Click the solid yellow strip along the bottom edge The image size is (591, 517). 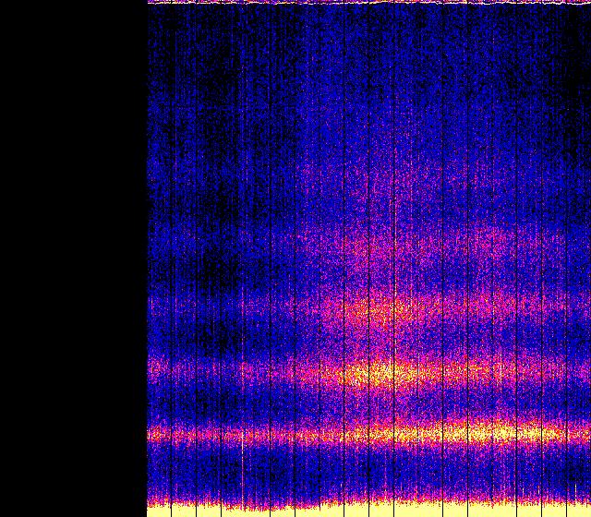pyautogui.click(x=369, y=510)
